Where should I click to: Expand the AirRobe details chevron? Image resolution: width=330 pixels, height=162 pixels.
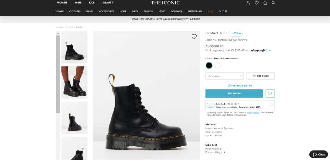(x=271, y=105)
